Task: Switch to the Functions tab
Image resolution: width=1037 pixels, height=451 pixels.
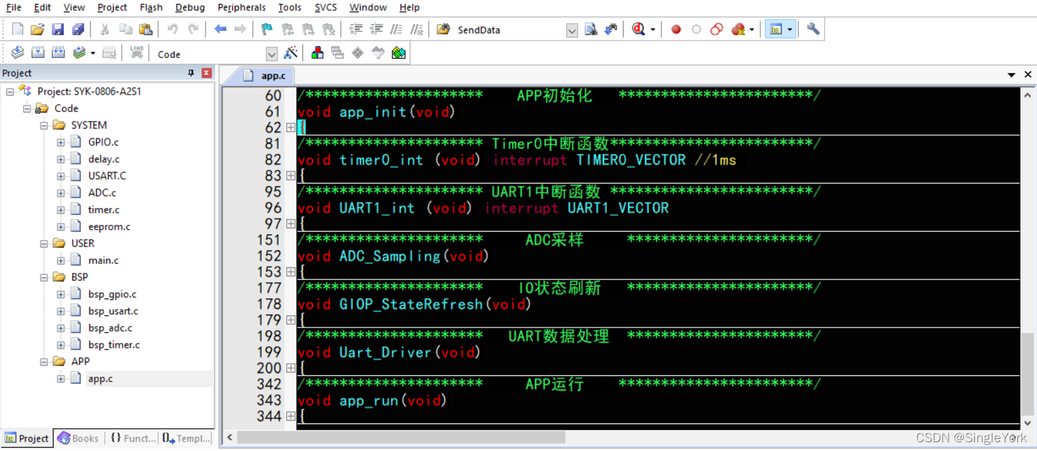Action: pyautogui.click(x=133, y=438)
